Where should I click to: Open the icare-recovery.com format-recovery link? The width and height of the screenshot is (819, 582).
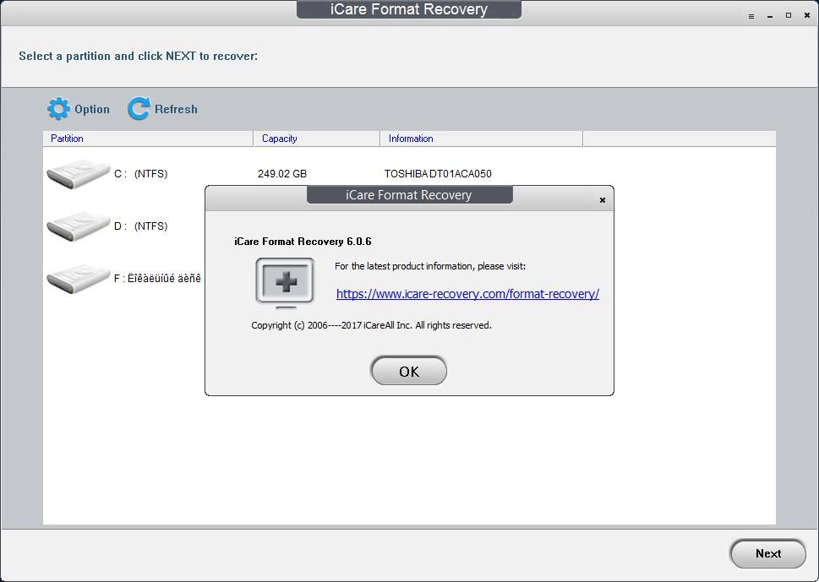(x=467, y=294)
